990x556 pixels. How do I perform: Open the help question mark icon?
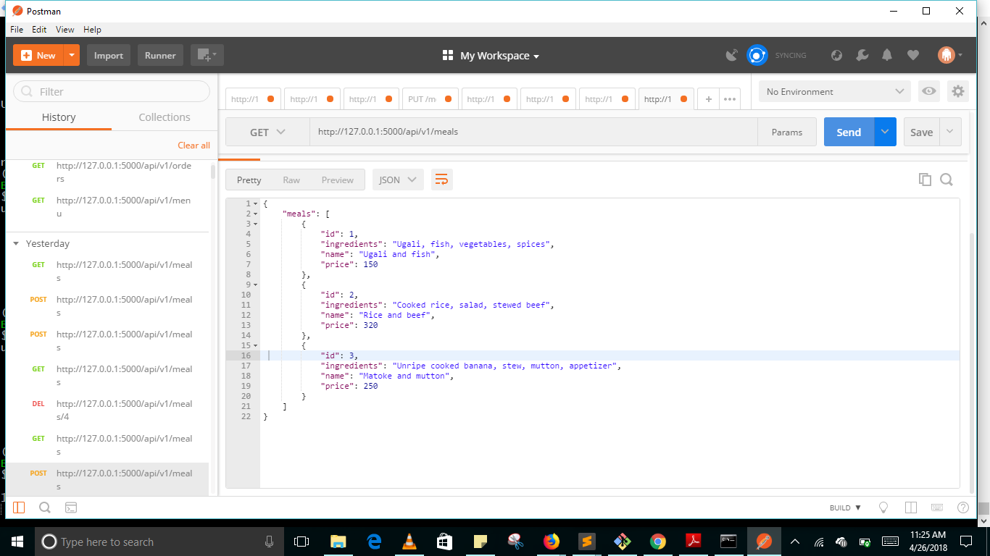tap(963, 507)
